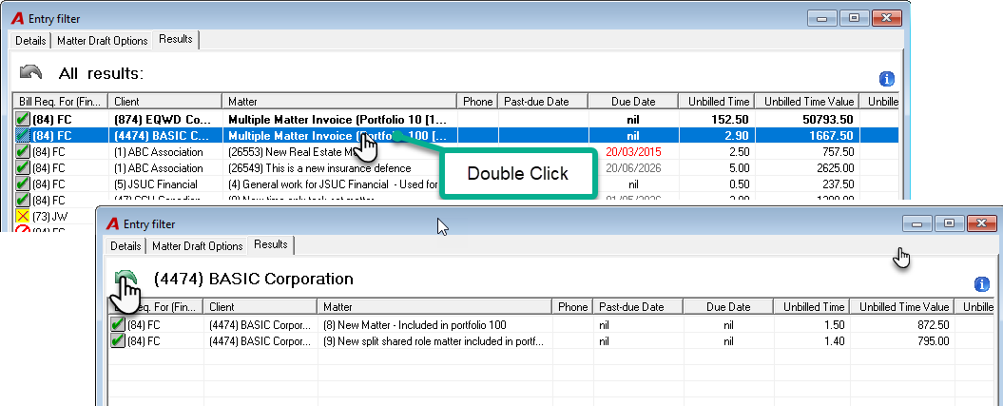
Task: Click app logo in BASIC Corporation window title bar
Action: 112,223
